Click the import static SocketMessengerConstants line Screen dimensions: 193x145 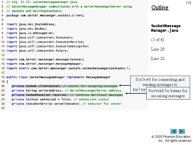[68, 68]
